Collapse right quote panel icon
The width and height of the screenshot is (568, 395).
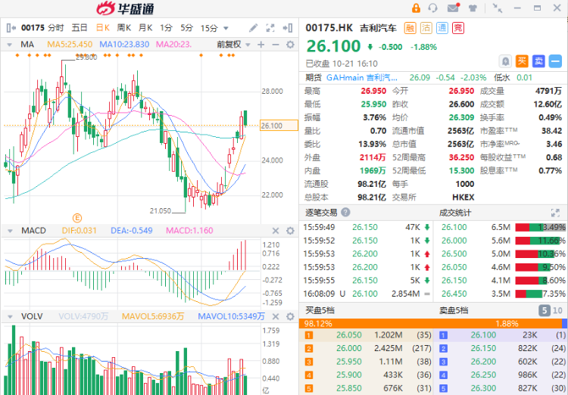tap(288, 28)
